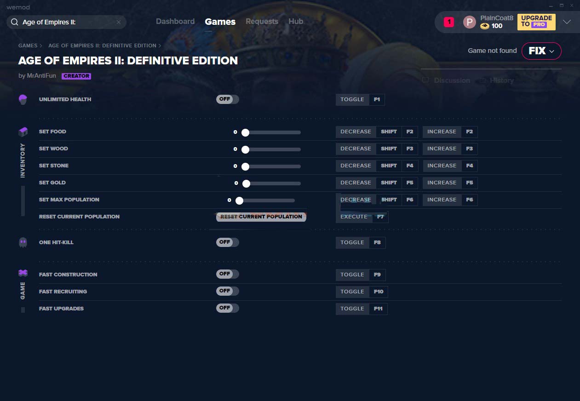The image size is (580, 401).
Task: Click Fast Recruiting TOGGLE F10 button
Action: (362, 292)
